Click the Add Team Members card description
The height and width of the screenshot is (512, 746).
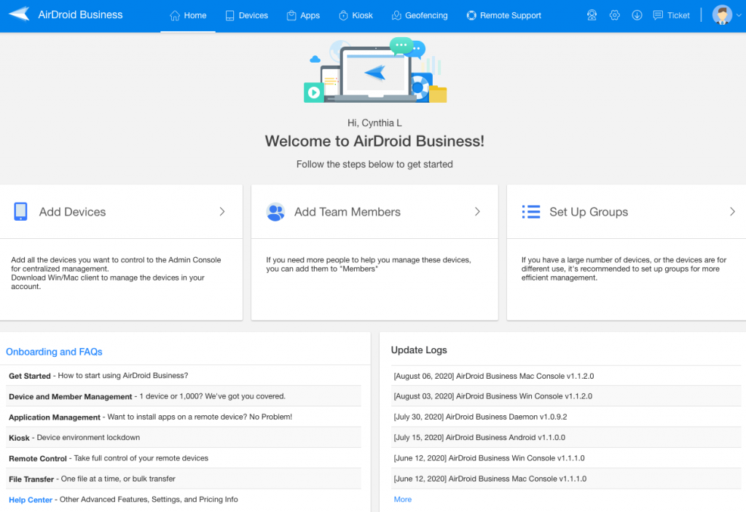pyautogui.click(x=369, y=264)
